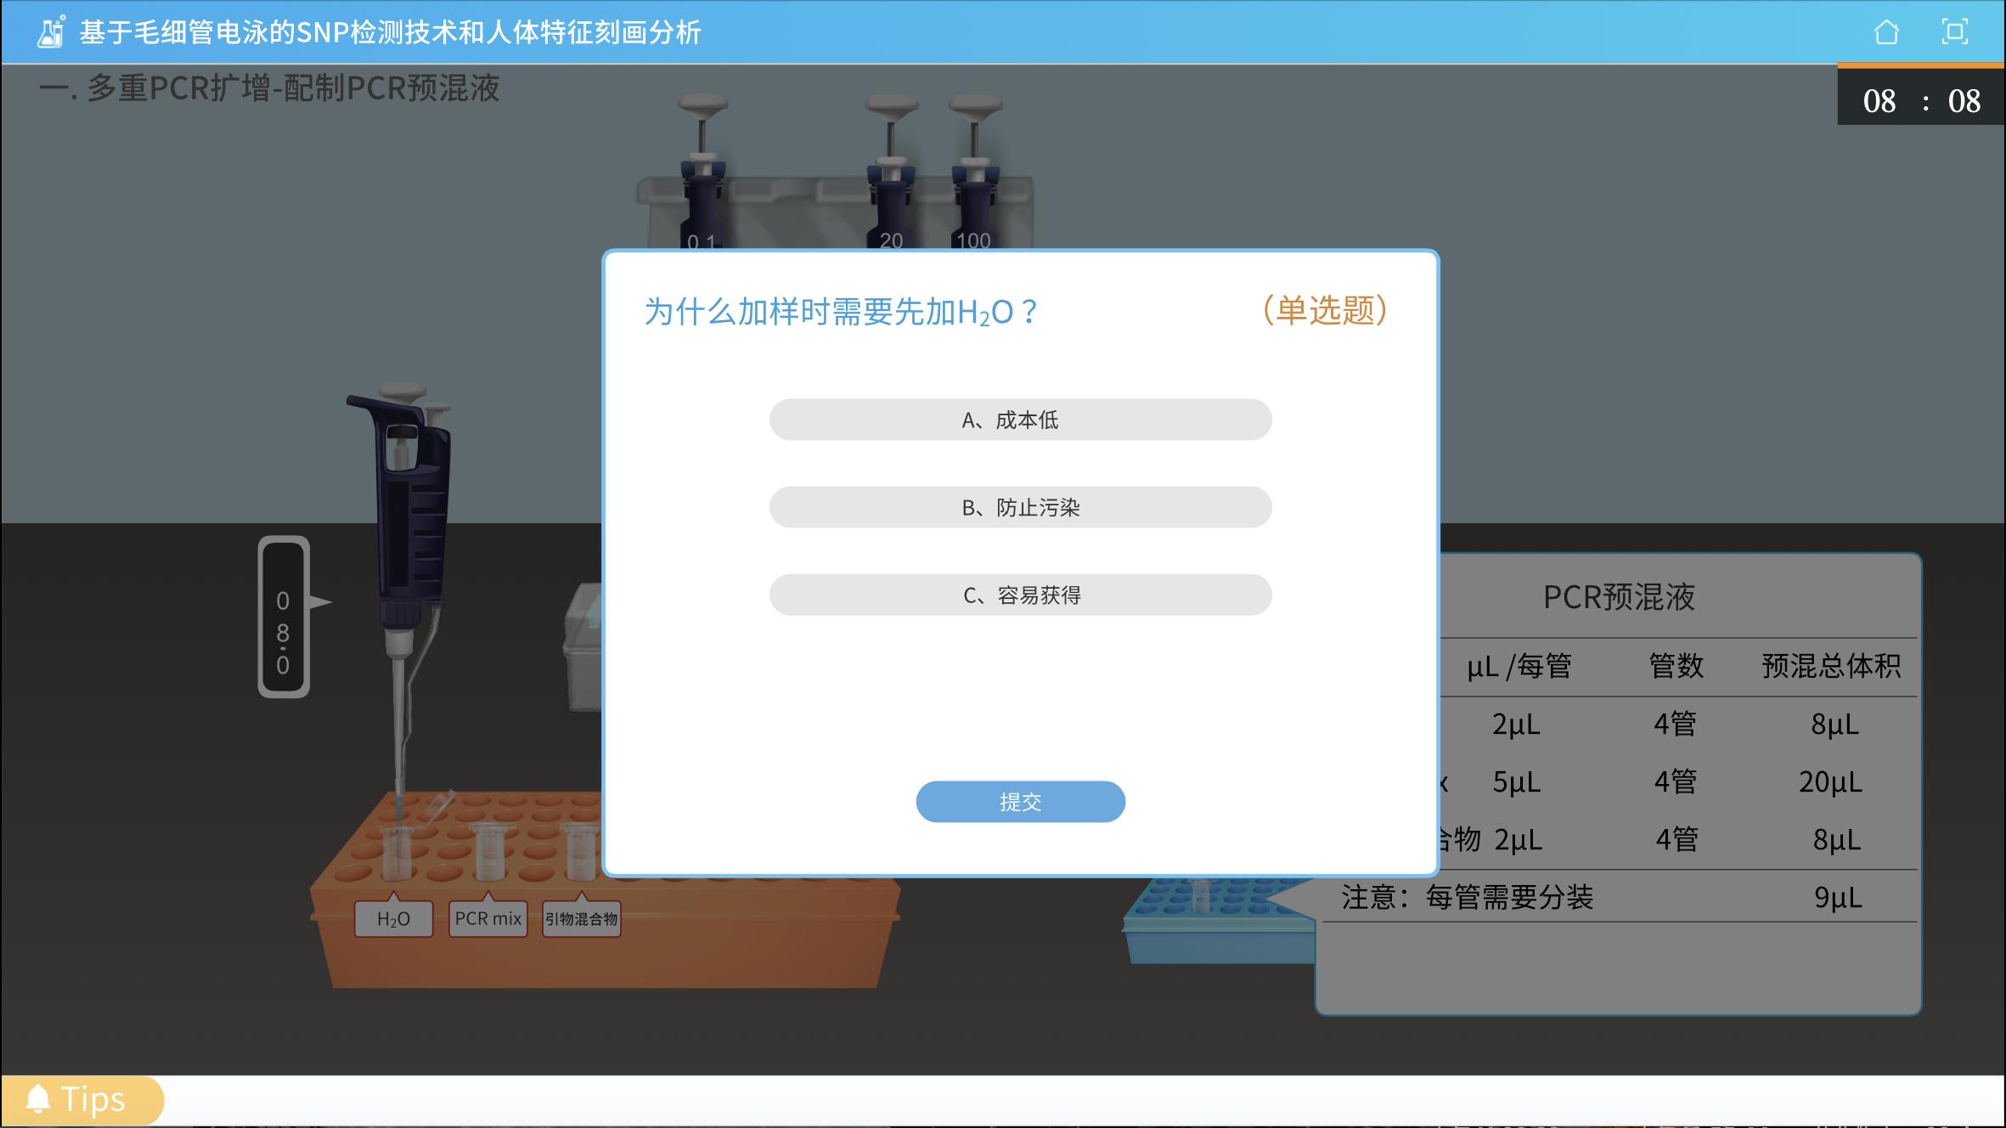
Task: Click the home icon in the top bar
Action: tap(1885, 33)
